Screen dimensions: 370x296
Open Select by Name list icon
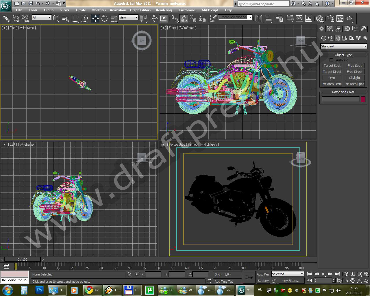(x=66, y=18)
